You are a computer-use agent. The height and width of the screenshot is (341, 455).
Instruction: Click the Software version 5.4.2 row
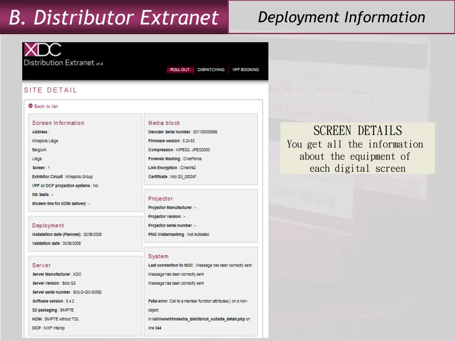tap(53, 301)
